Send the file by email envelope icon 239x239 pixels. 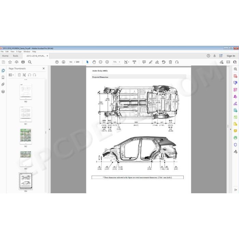point(228,62)
